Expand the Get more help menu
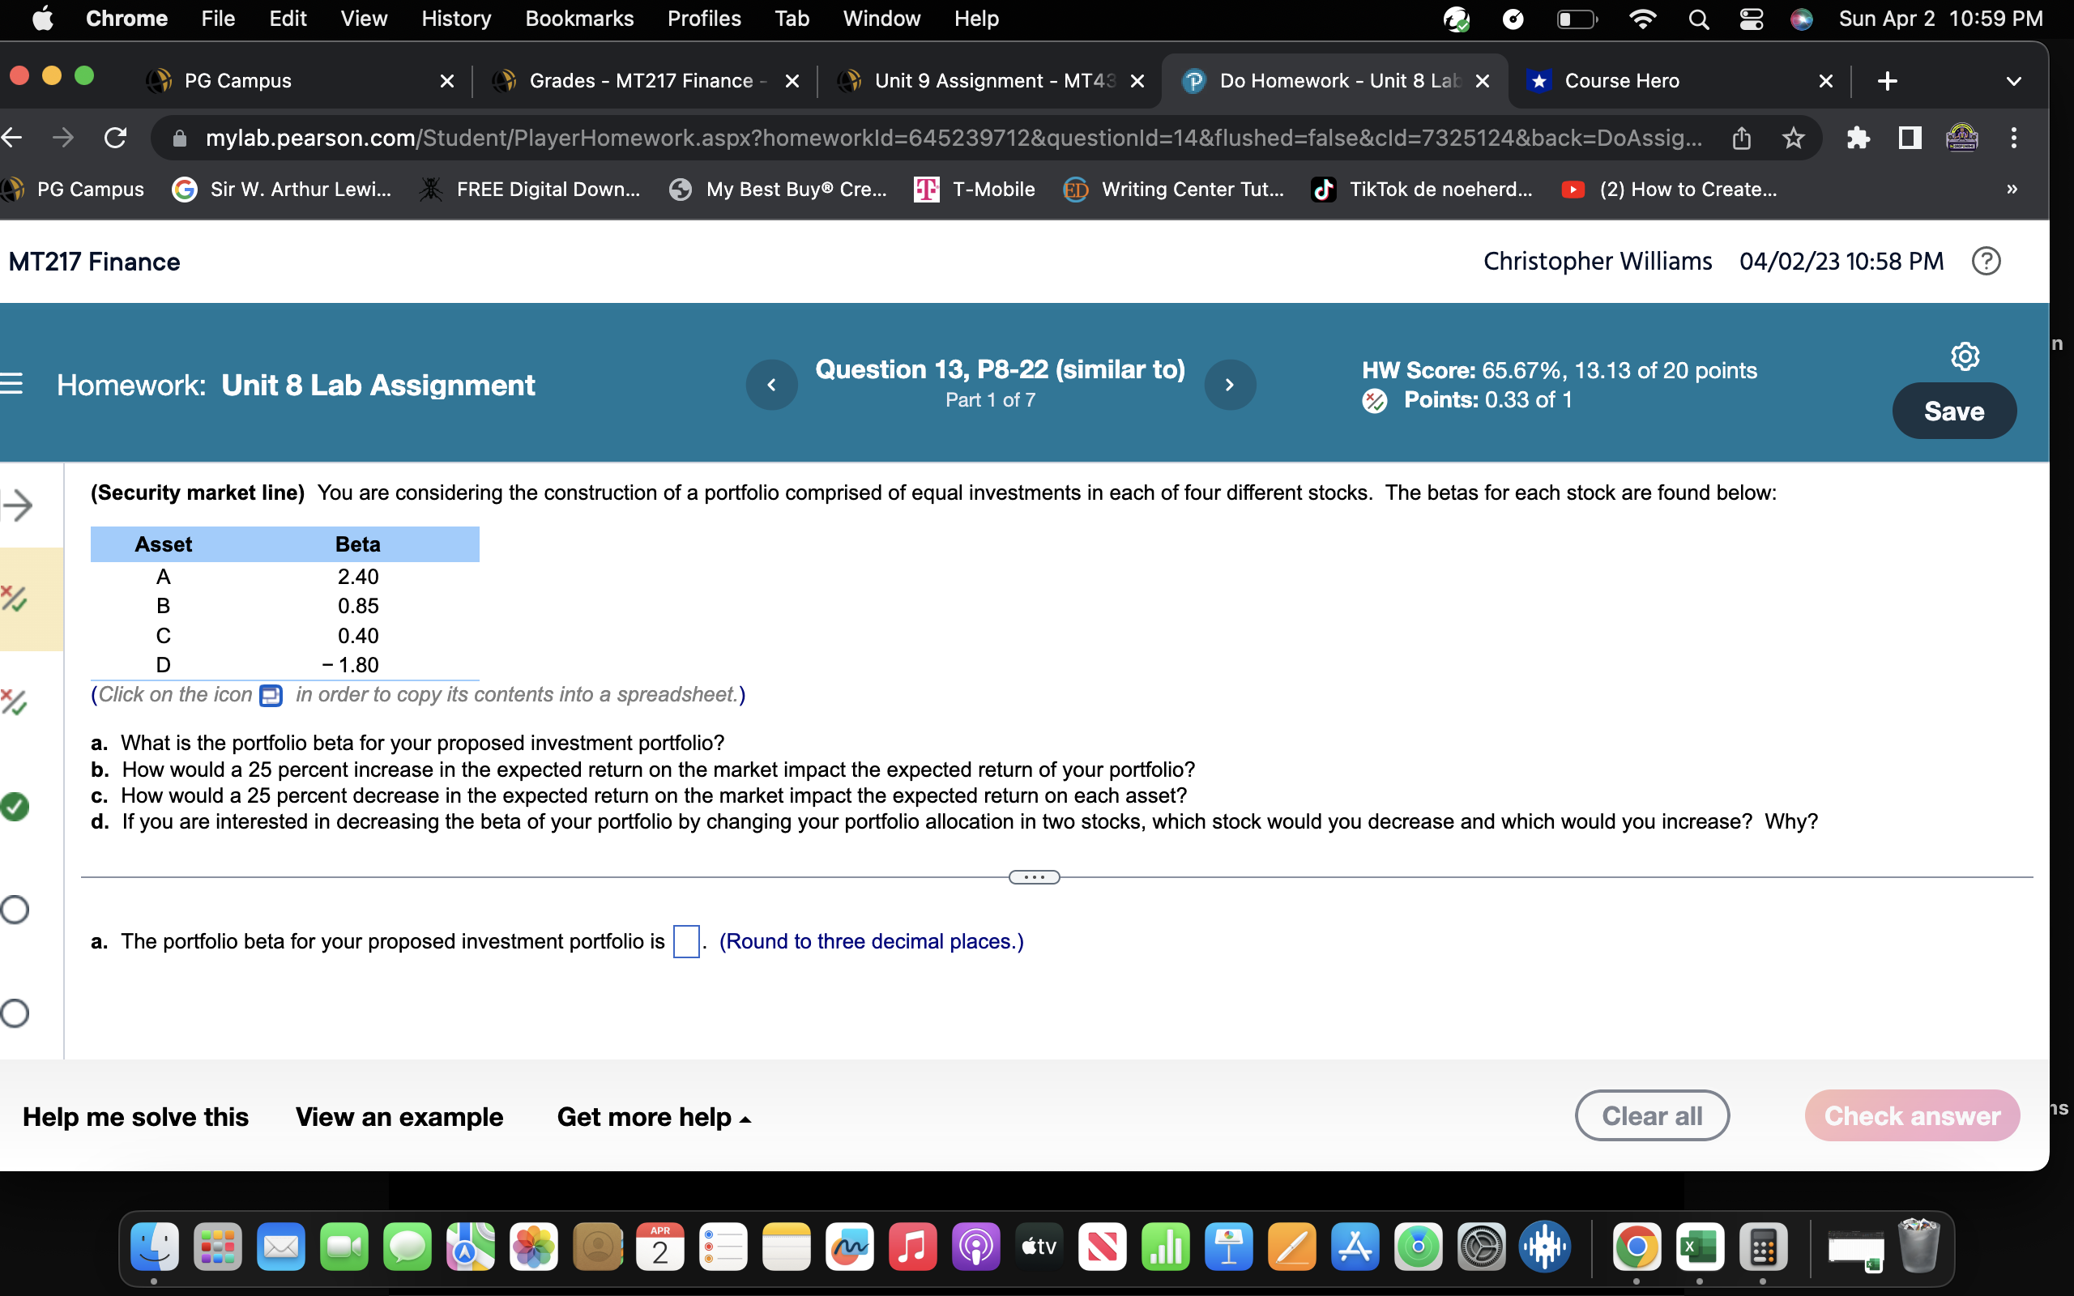This screenshot has width=2074, height=1296. (x=654, y=1117)
